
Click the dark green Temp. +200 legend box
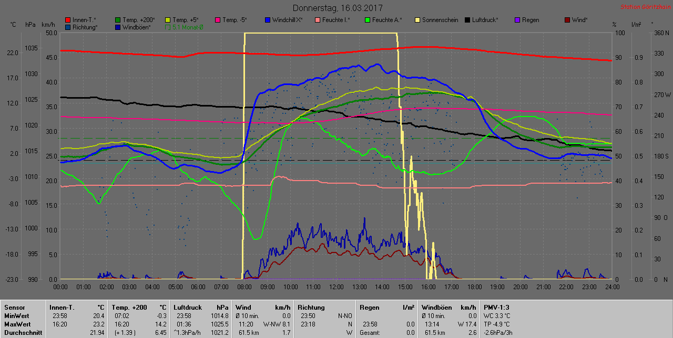(x=118, y=20)
